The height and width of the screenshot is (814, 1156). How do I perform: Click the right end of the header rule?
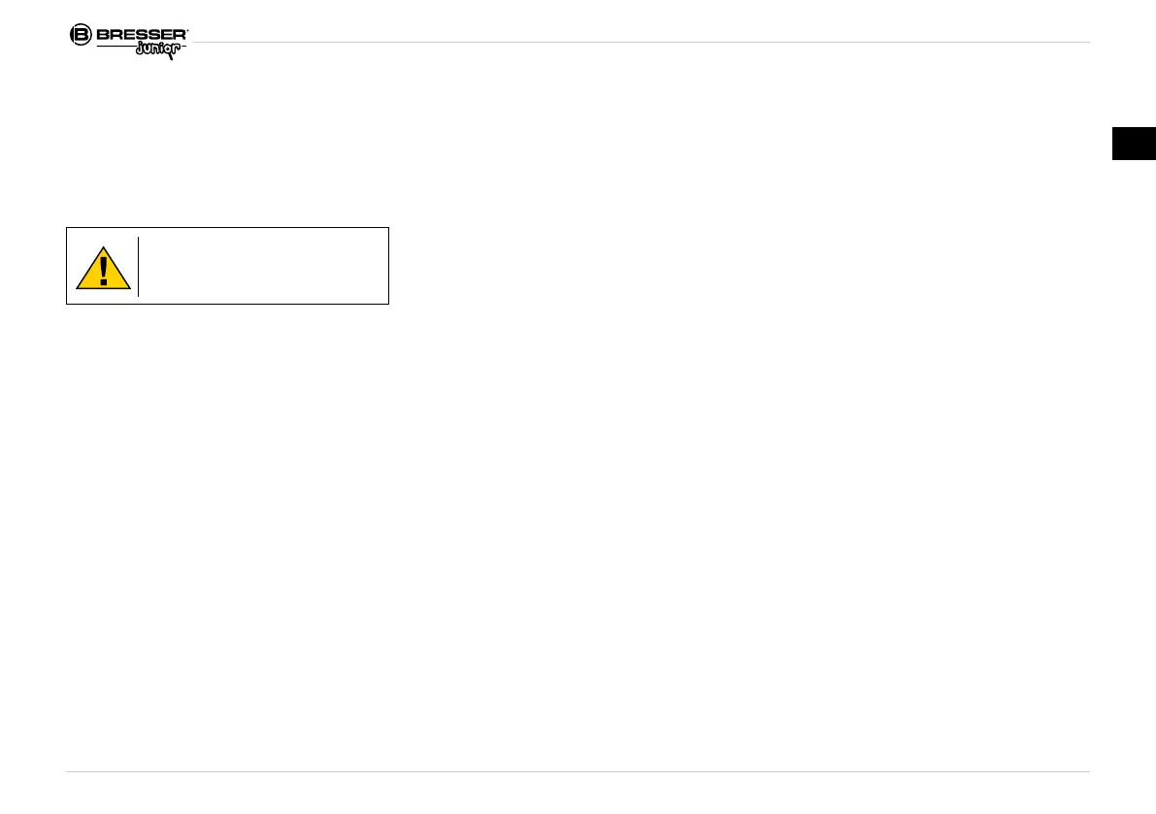tap(1087, 42)
